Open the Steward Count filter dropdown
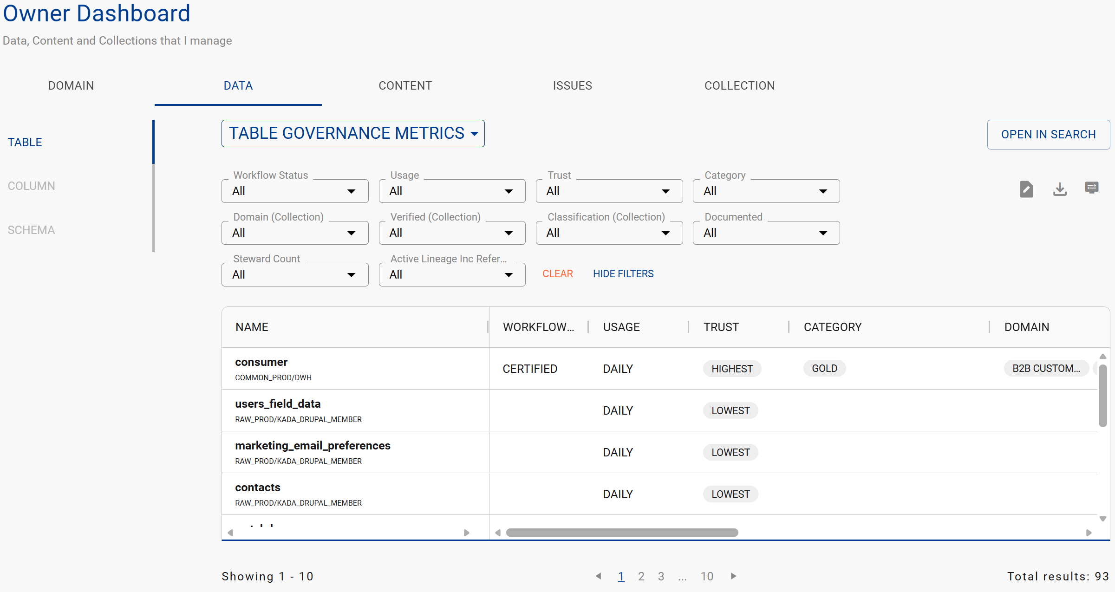The width and height of the screenshot is (1115, 592). (295, 275)
